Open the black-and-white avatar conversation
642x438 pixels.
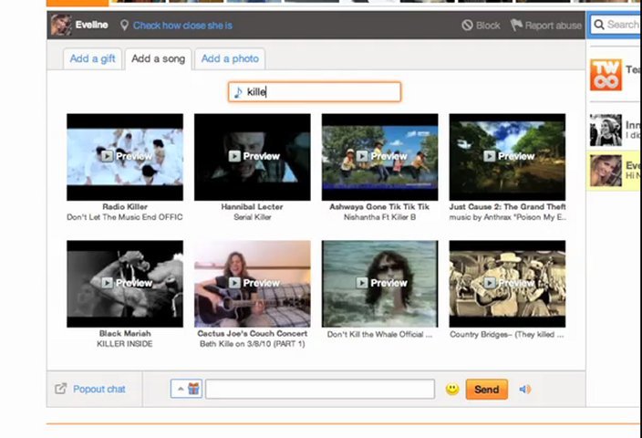[616, 130]
